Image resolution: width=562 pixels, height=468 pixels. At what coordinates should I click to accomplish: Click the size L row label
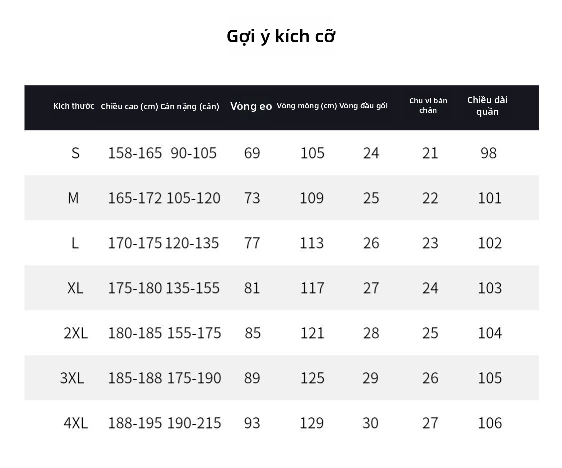[x=75, y=243]
